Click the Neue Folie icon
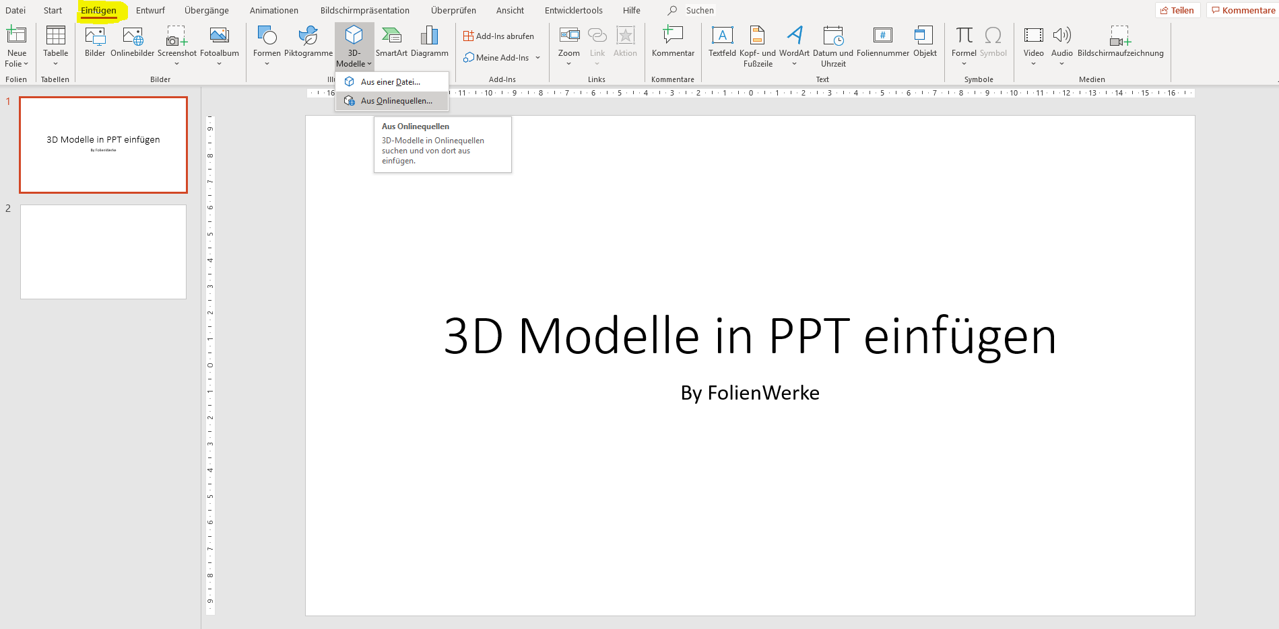This screenshot has height=629, width=1279. pyautogui.click(x=16, y=35)
